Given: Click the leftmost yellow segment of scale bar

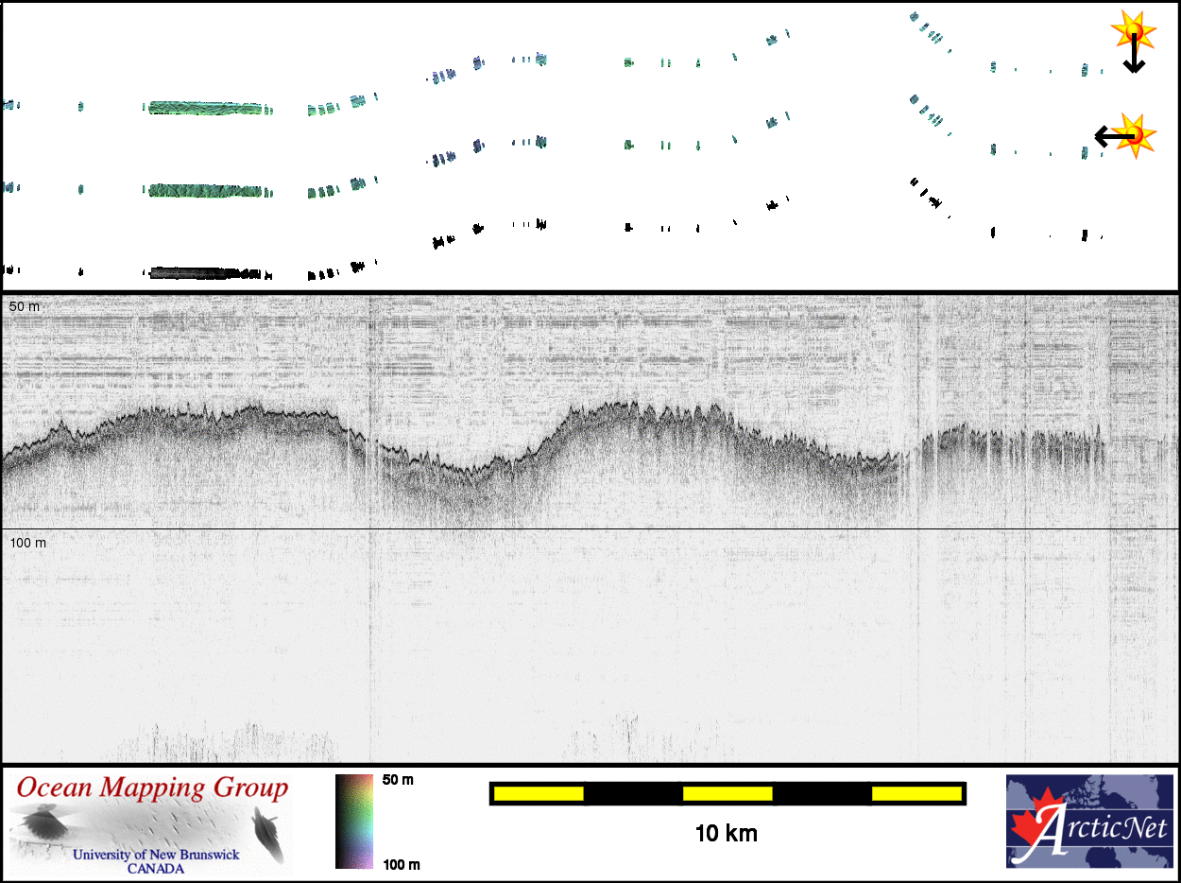Looking at the screenshot, I should [x=538, y=793].
